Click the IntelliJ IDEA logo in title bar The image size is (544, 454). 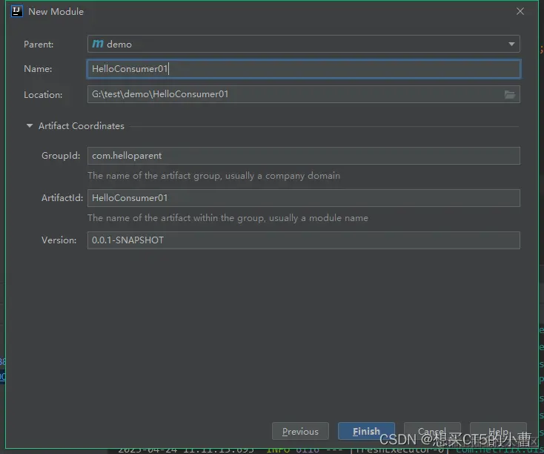[x=16, y=11]
